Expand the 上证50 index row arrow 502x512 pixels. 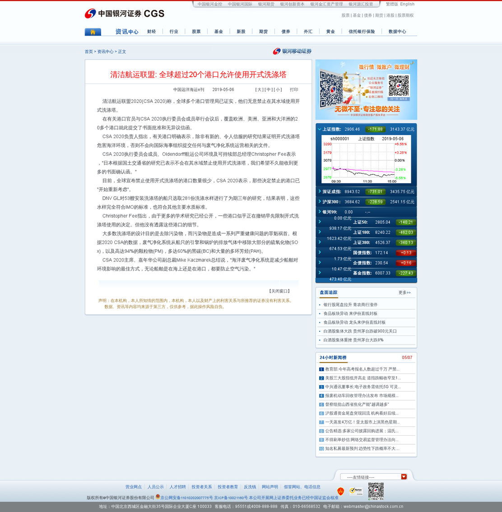[x=320, y=222]
